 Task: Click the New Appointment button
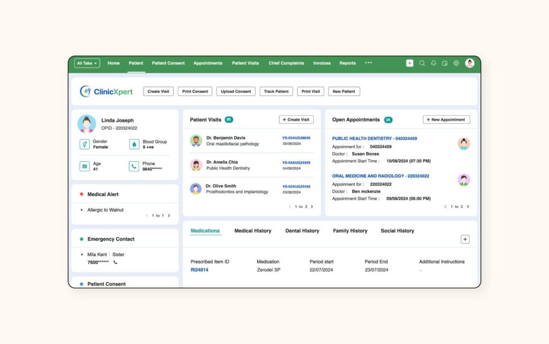(446, 119)
